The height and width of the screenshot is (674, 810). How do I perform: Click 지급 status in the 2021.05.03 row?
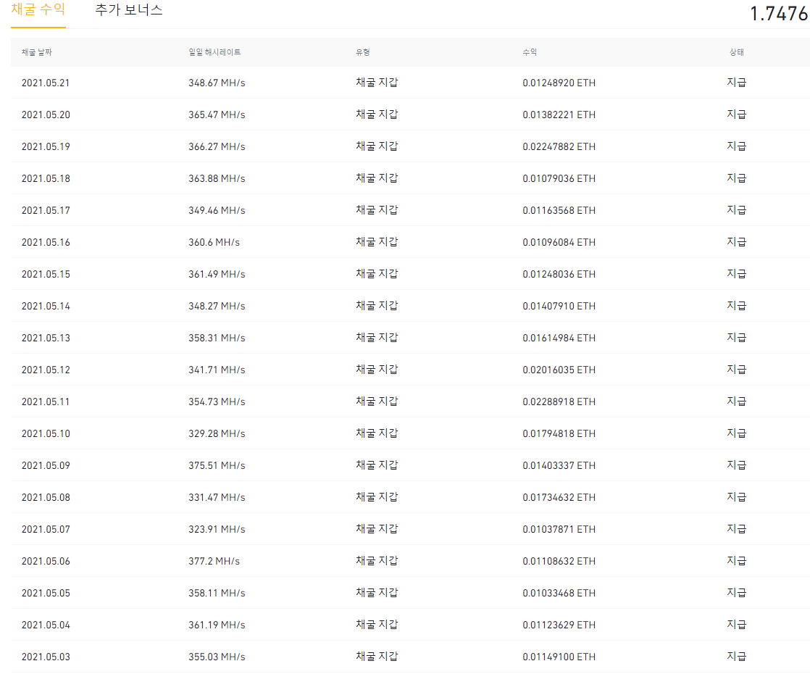pyautogui.click(x=737, y=657)
